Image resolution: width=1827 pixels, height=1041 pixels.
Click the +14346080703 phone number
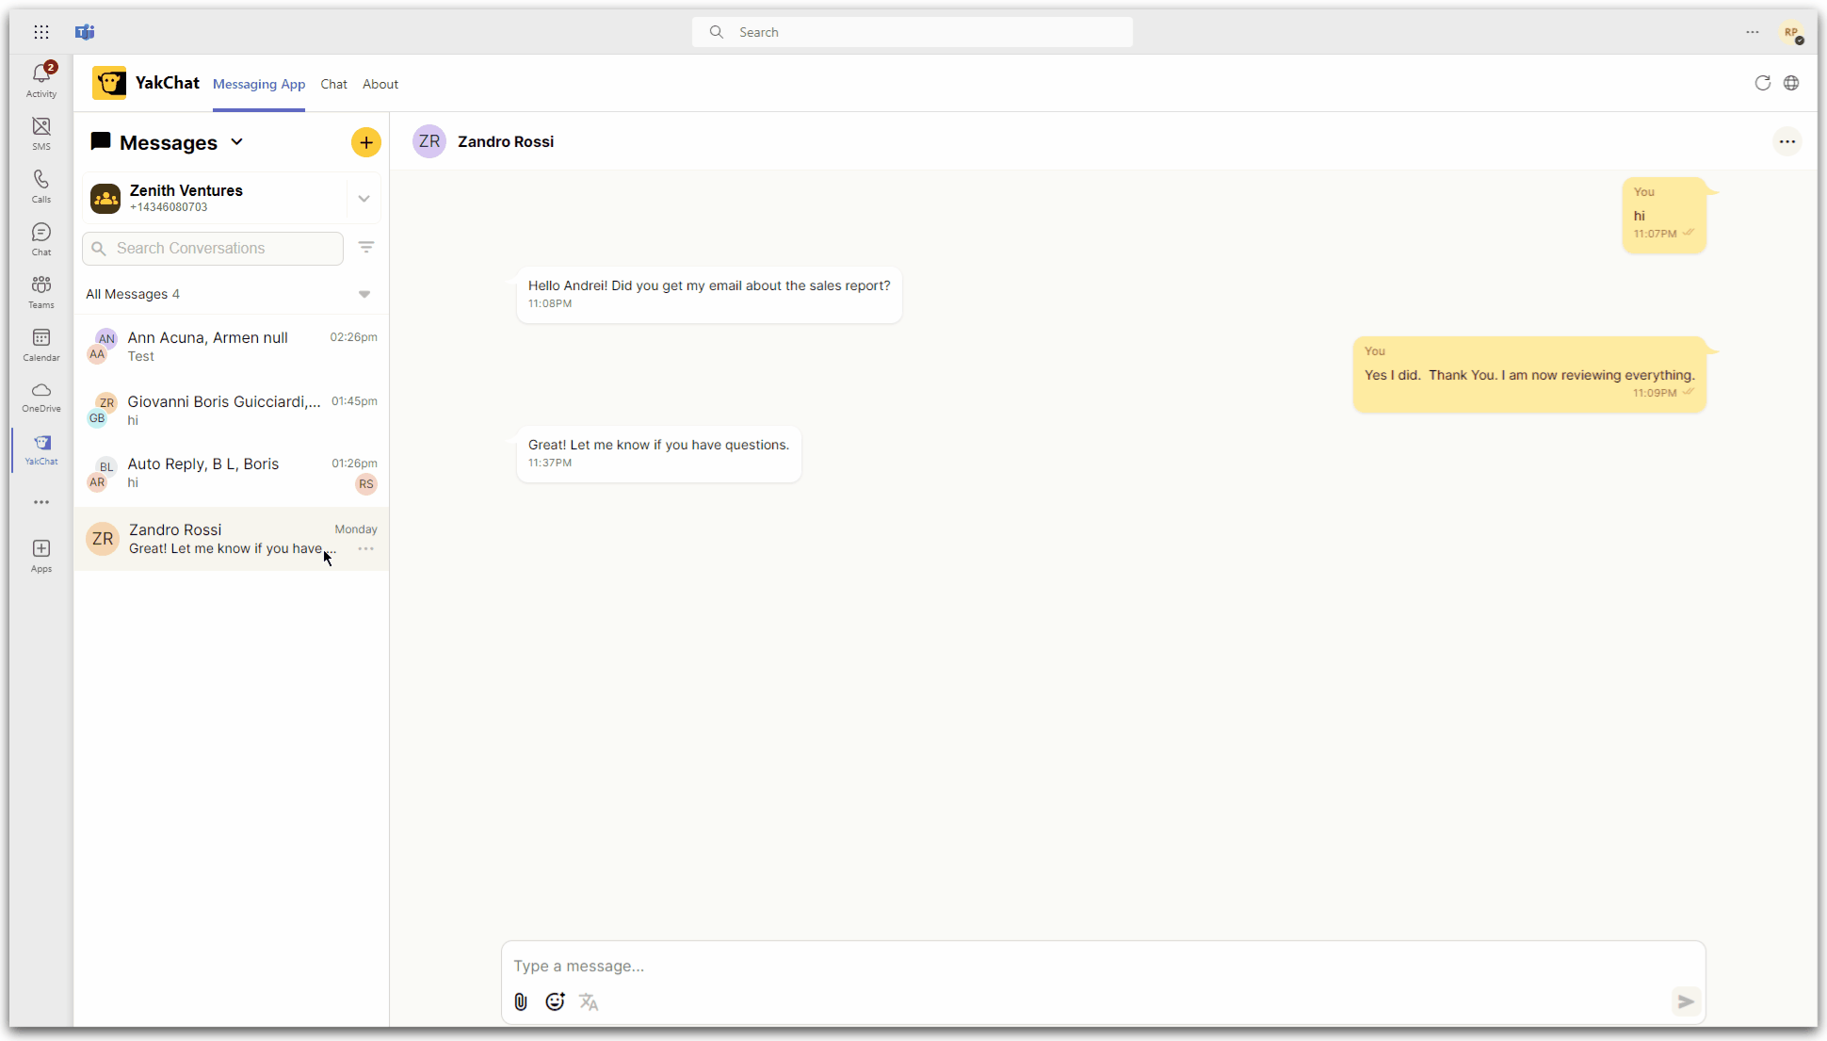169,207
